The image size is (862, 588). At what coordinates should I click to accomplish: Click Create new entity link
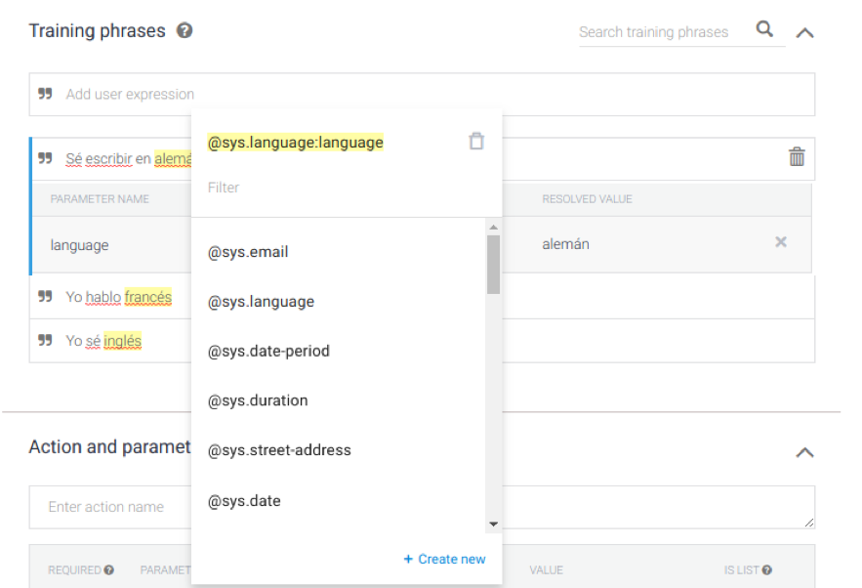444,559
